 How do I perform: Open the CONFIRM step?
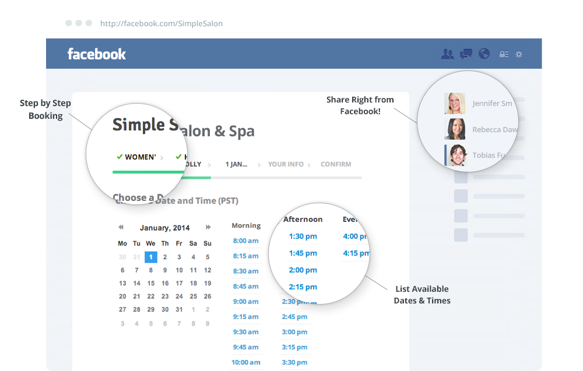pyautogui.click(x=336, y=164)
